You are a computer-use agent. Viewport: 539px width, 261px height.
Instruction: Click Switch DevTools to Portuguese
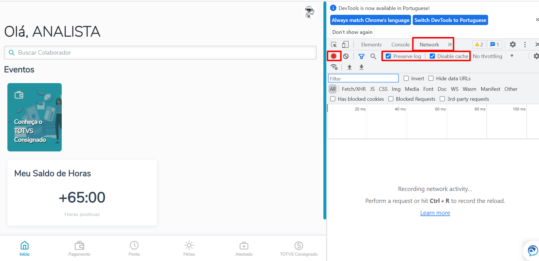coord(450,20)
